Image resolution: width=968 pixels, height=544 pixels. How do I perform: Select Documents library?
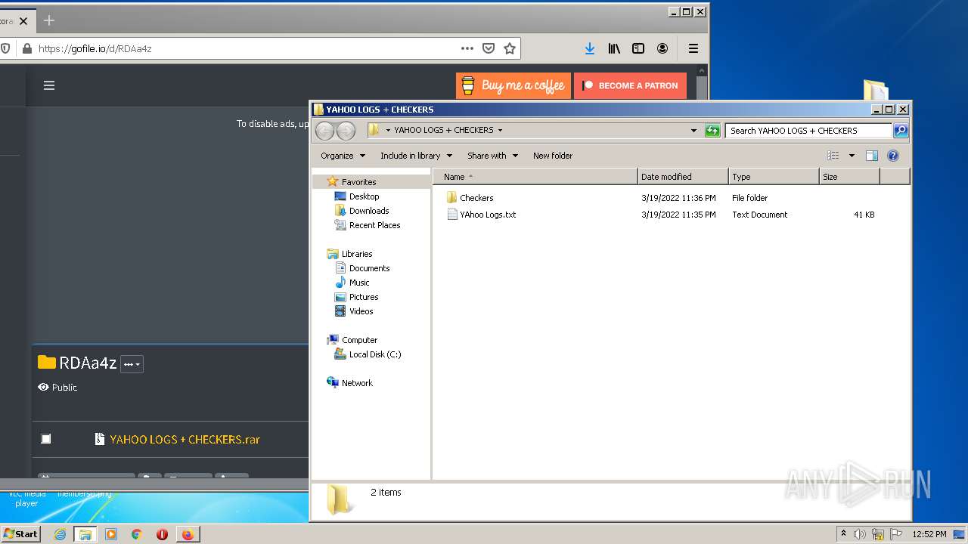click(369, 268)
